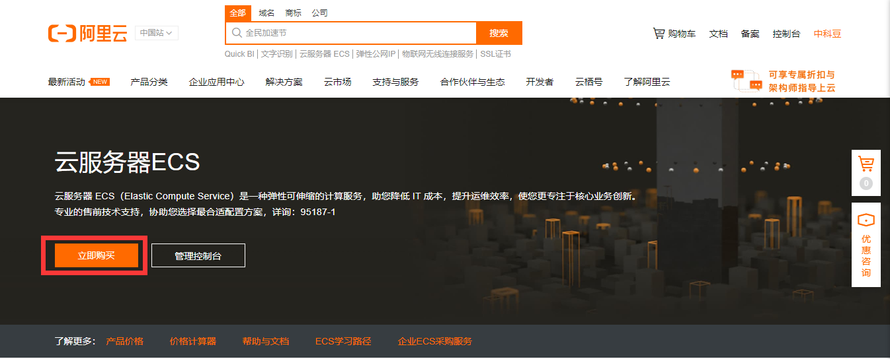Open the 产品价格 link
Viewport: 890px width, 359px height.
(x=125, y=341)
